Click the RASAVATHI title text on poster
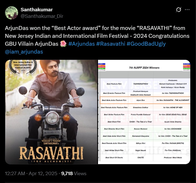Viewport: 196px width, 183px height. click(51, 153)
